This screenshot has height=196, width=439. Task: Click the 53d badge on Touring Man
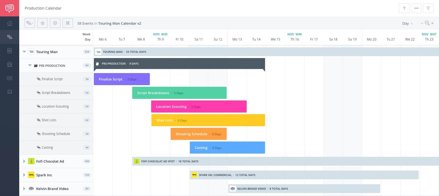(x=87, y=52)
